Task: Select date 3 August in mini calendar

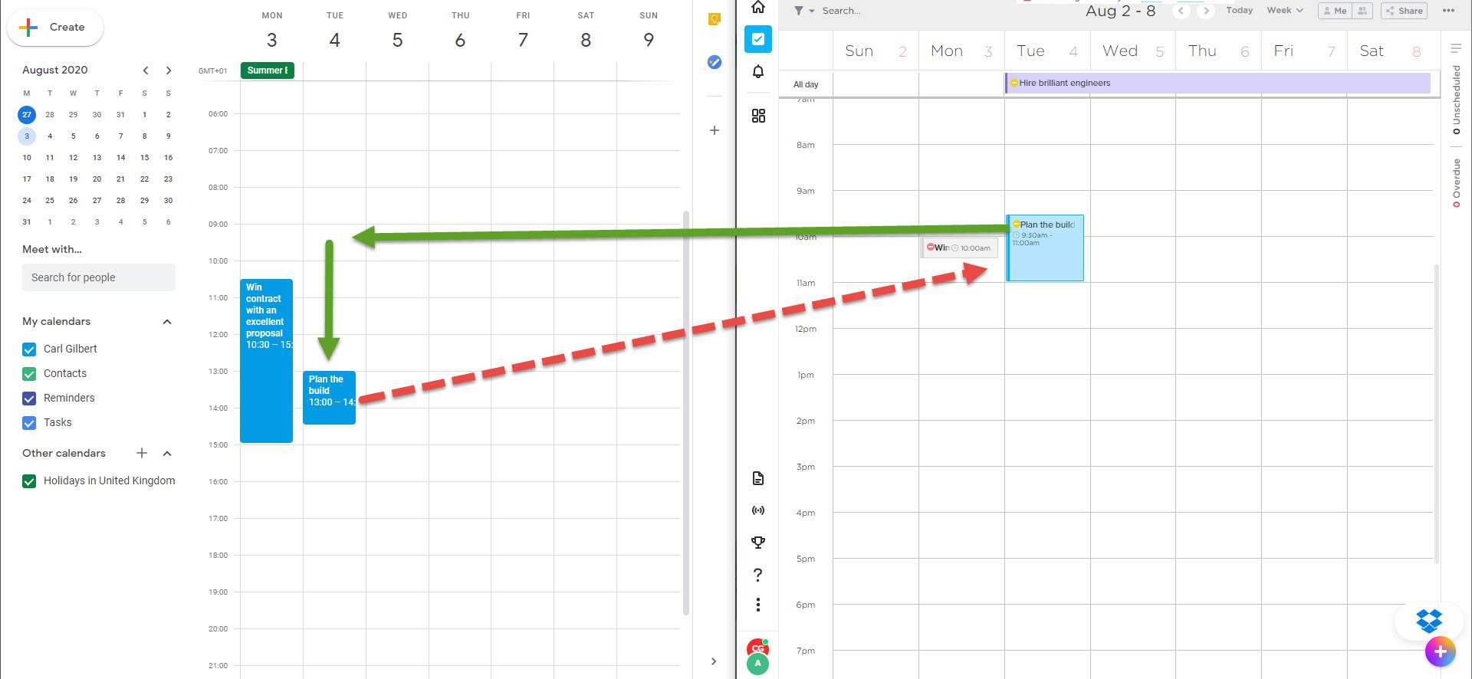Action: point(27,136)
